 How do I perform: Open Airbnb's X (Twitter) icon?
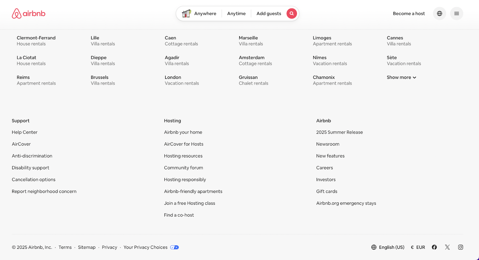[x=447, y=247]
